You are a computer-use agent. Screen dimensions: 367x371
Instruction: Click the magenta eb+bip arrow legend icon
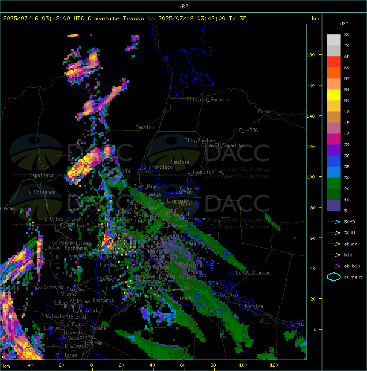click(x=333, y=266)
